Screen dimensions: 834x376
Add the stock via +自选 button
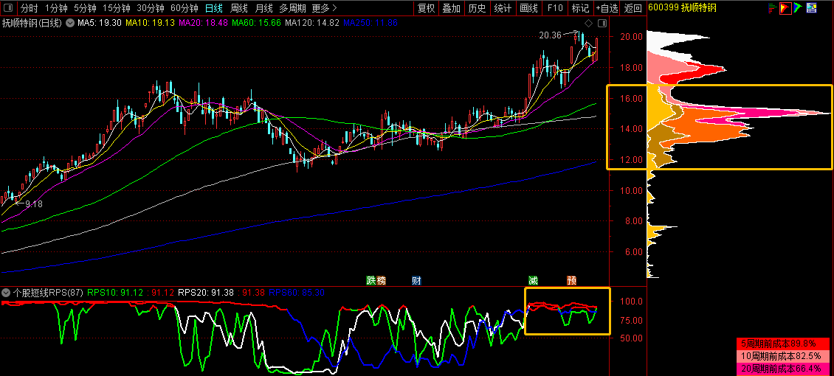click(607, 9)
